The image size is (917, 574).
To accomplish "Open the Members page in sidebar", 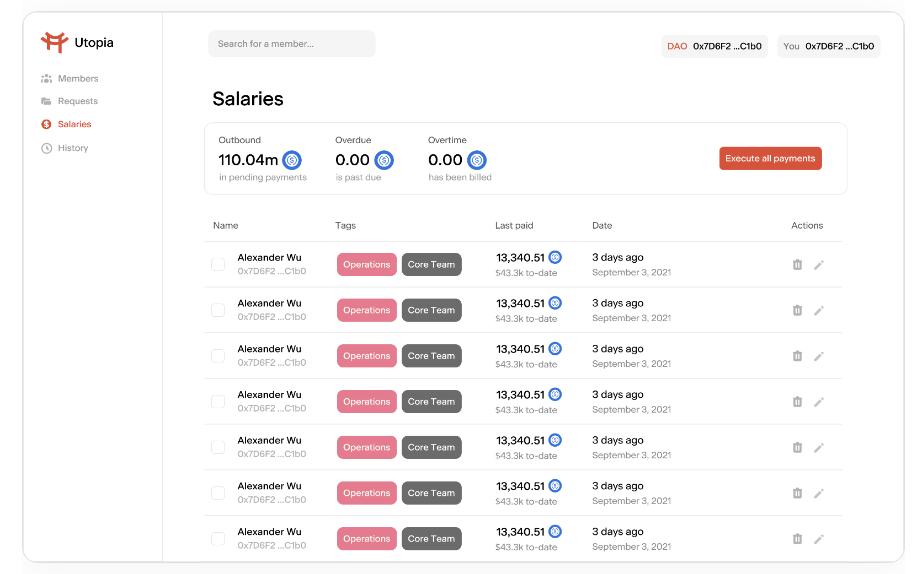I will coord(78,79).
